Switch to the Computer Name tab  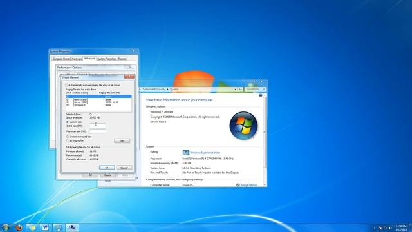point(61,59)
